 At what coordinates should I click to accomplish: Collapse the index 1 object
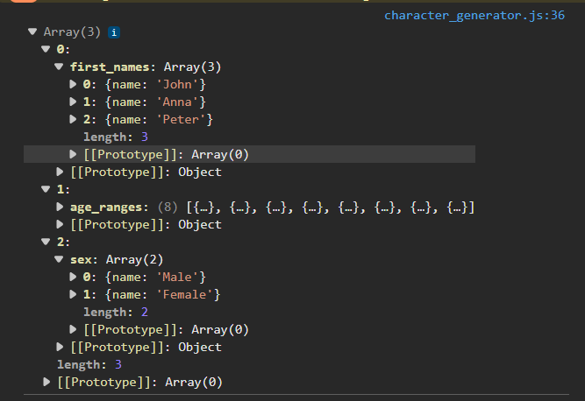tap(46, 189)
